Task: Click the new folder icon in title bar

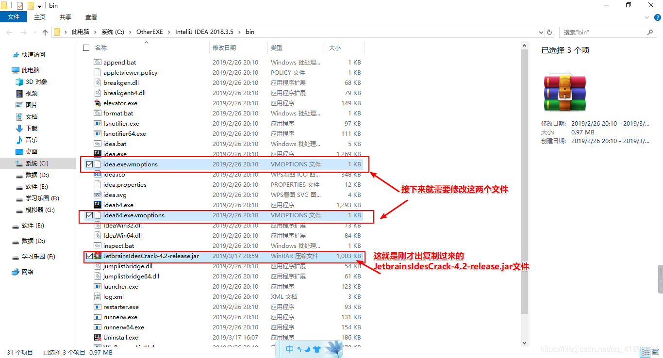Action: (x=31, y=5)
